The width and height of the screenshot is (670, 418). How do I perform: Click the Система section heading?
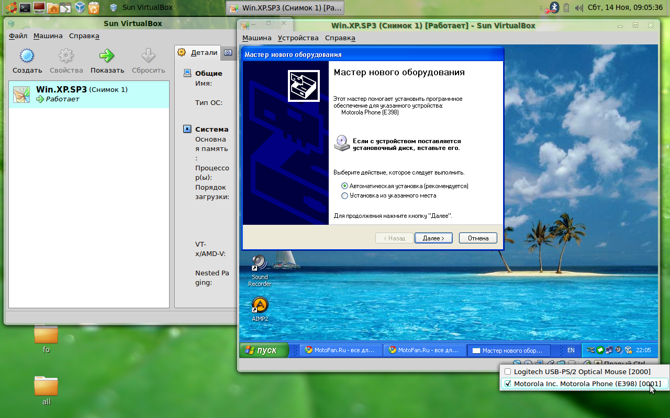click(211, 129)
